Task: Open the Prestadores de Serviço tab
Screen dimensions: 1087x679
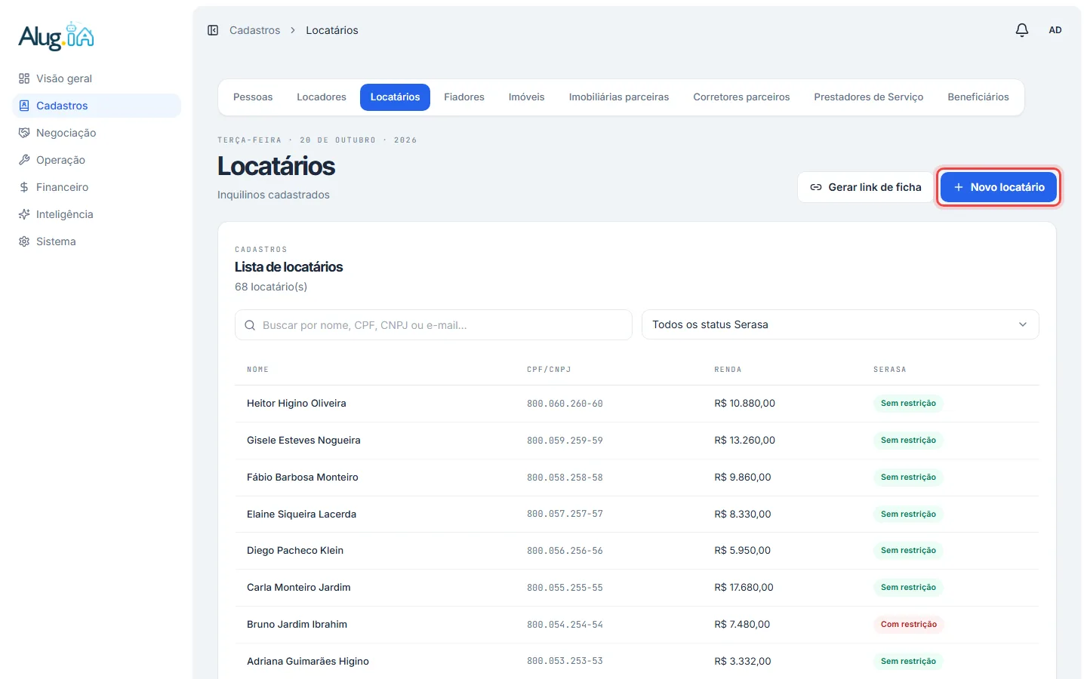Action: click(x=869, y=97)
